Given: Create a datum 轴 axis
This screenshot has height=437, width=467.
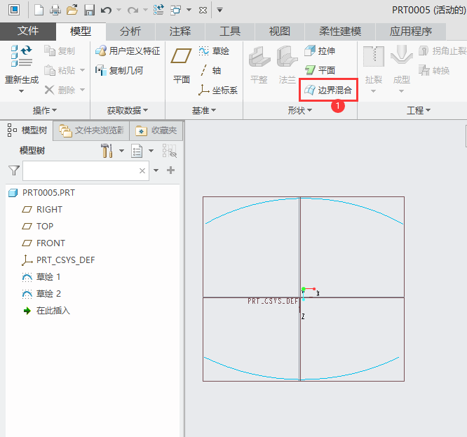Looking at the screenshot, I should click(x=210, y=71).
